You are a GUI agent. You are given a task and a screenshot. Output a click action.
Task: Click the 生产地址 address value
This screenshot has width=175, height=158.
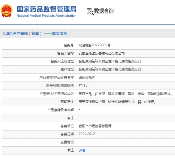coord(110,69)
